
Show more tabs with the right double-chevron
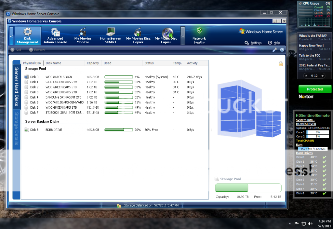[183, 36]
